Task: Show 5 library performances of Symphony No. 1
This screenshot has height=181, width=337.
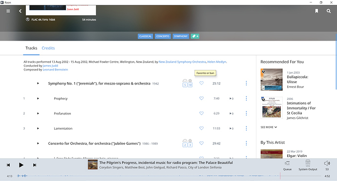Action: pos(185,83)
